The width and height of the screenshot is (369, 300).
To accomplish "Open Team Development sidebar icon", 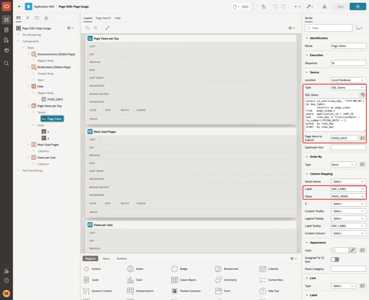I will pos(6,40).
